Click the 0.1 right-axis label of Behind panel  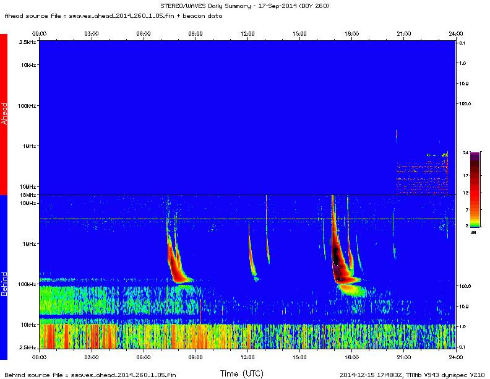pyautogui.click(x=462, y=347)
